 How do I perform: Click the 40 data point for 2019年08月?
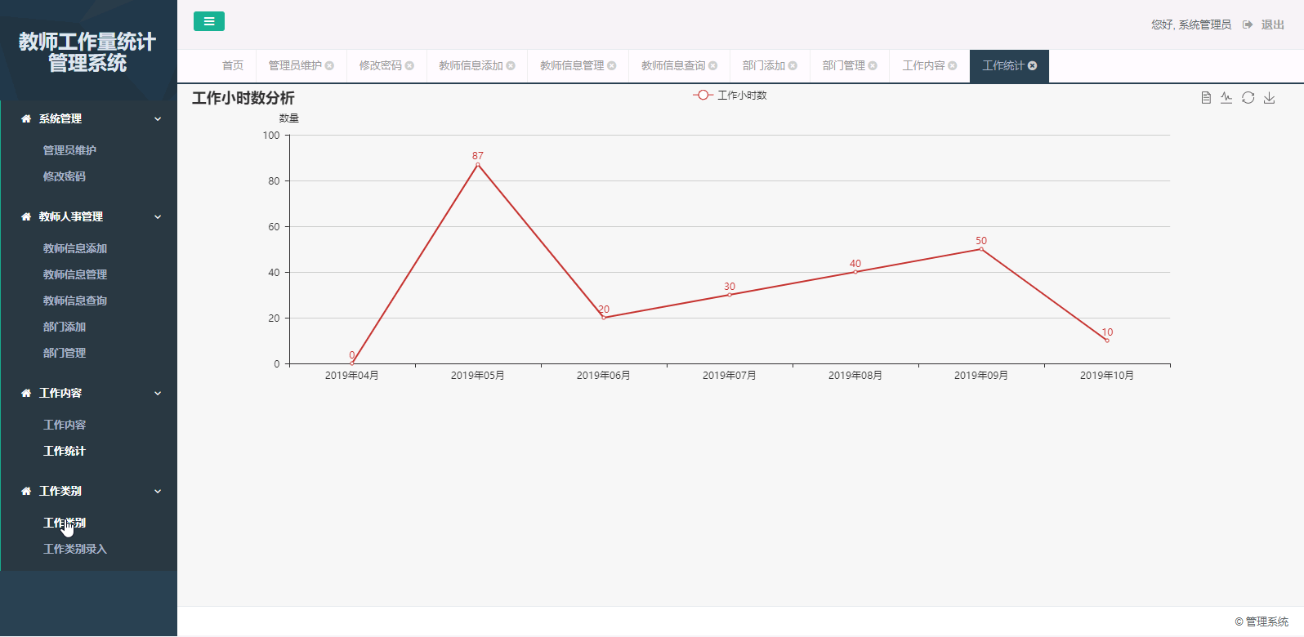tap(855, 272)
